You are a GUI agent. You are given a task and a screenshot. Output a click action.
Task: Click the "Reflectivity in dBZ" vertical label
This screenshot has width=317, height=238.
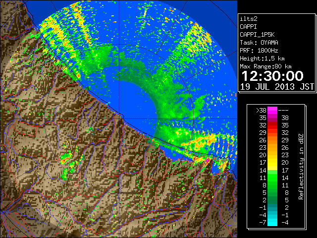(x=301, y=167)
